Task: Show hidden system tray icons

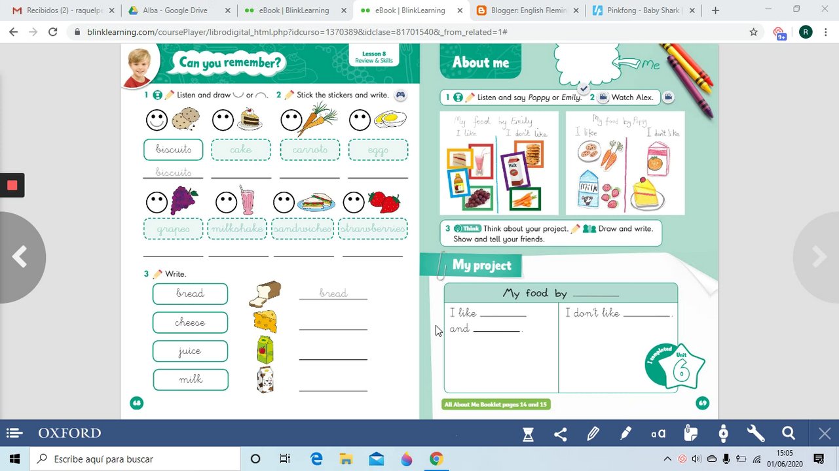Action: point(667,459)
